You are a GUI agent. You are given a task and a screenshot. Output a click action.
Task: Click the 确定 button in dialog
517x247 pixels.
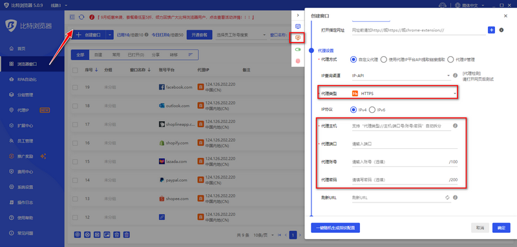pos(501,228)
